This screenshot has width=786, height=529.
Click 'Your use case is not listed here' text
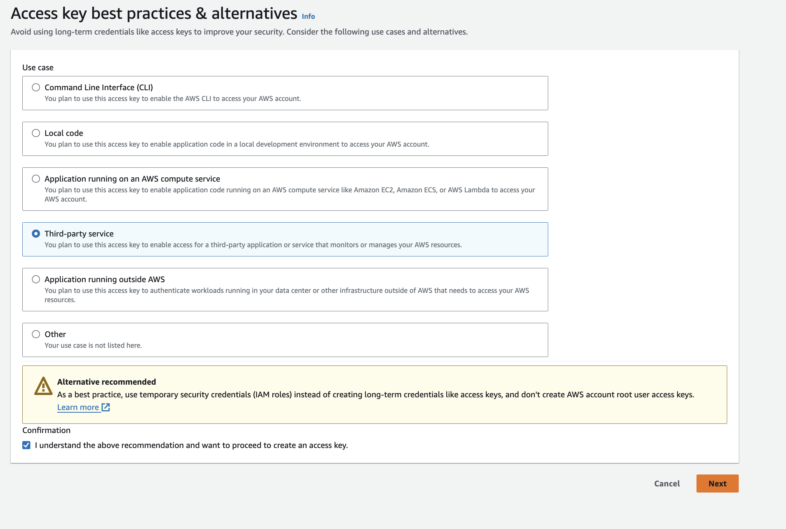tap(93, 346)
